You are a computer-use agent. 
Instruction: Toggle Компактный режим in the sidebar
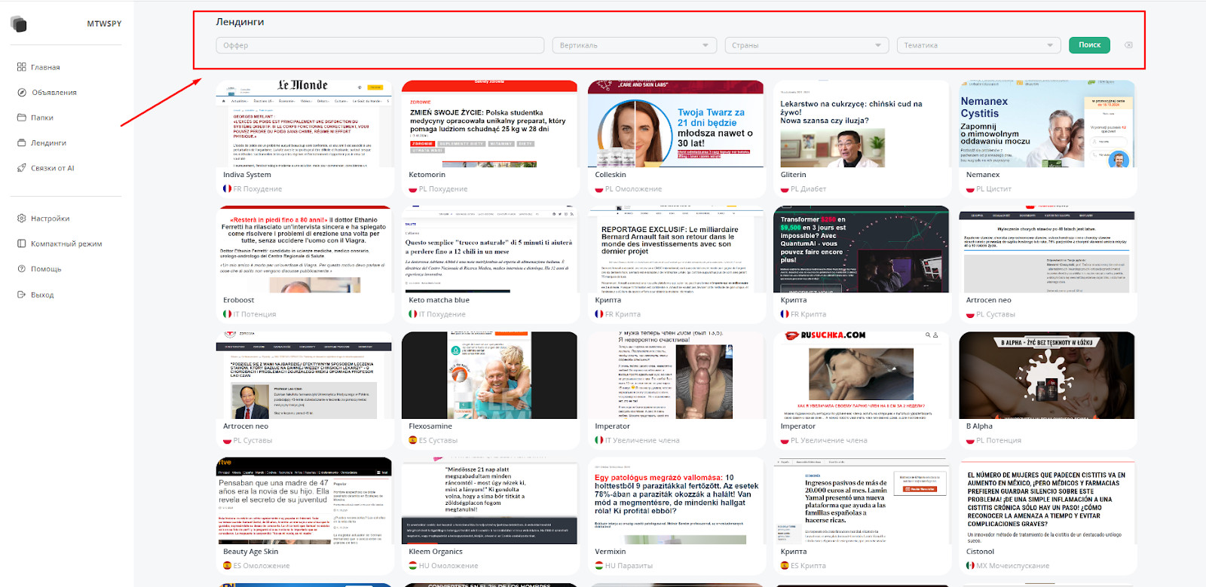click(x=66, y=244)
